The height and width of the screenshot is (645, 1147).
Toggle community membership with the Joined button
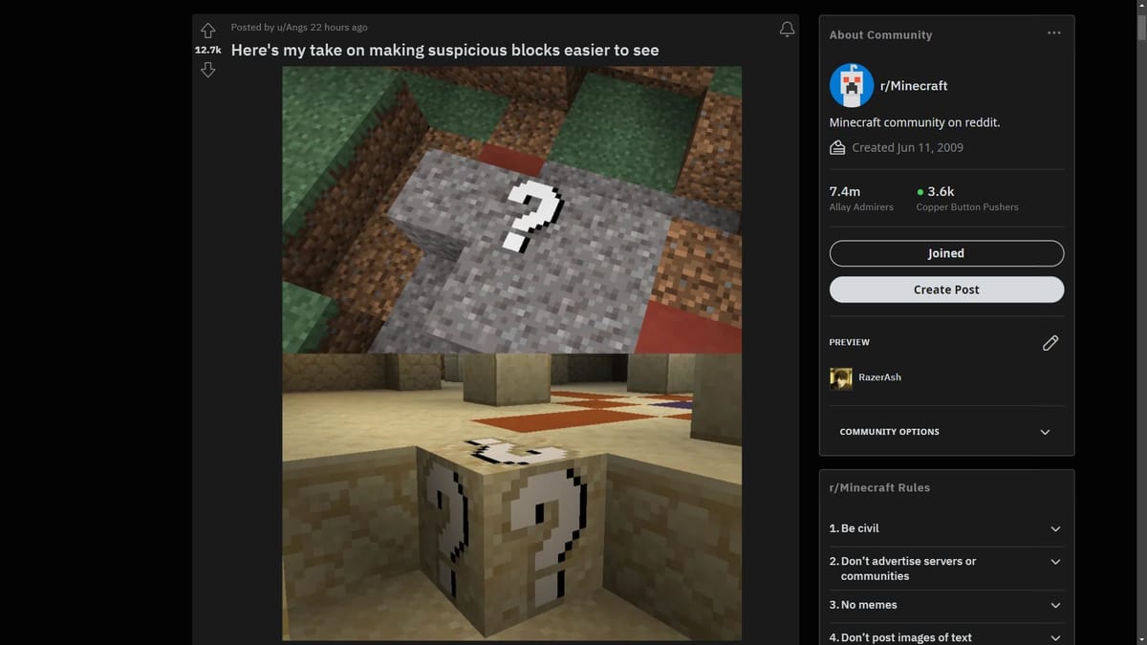pyautogui.click(x=945, y=252)
